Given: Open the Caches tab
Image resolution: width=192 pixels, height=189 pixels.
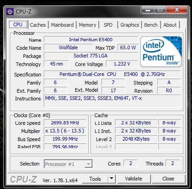Looking at the screenshot, I should coord(38,25).
